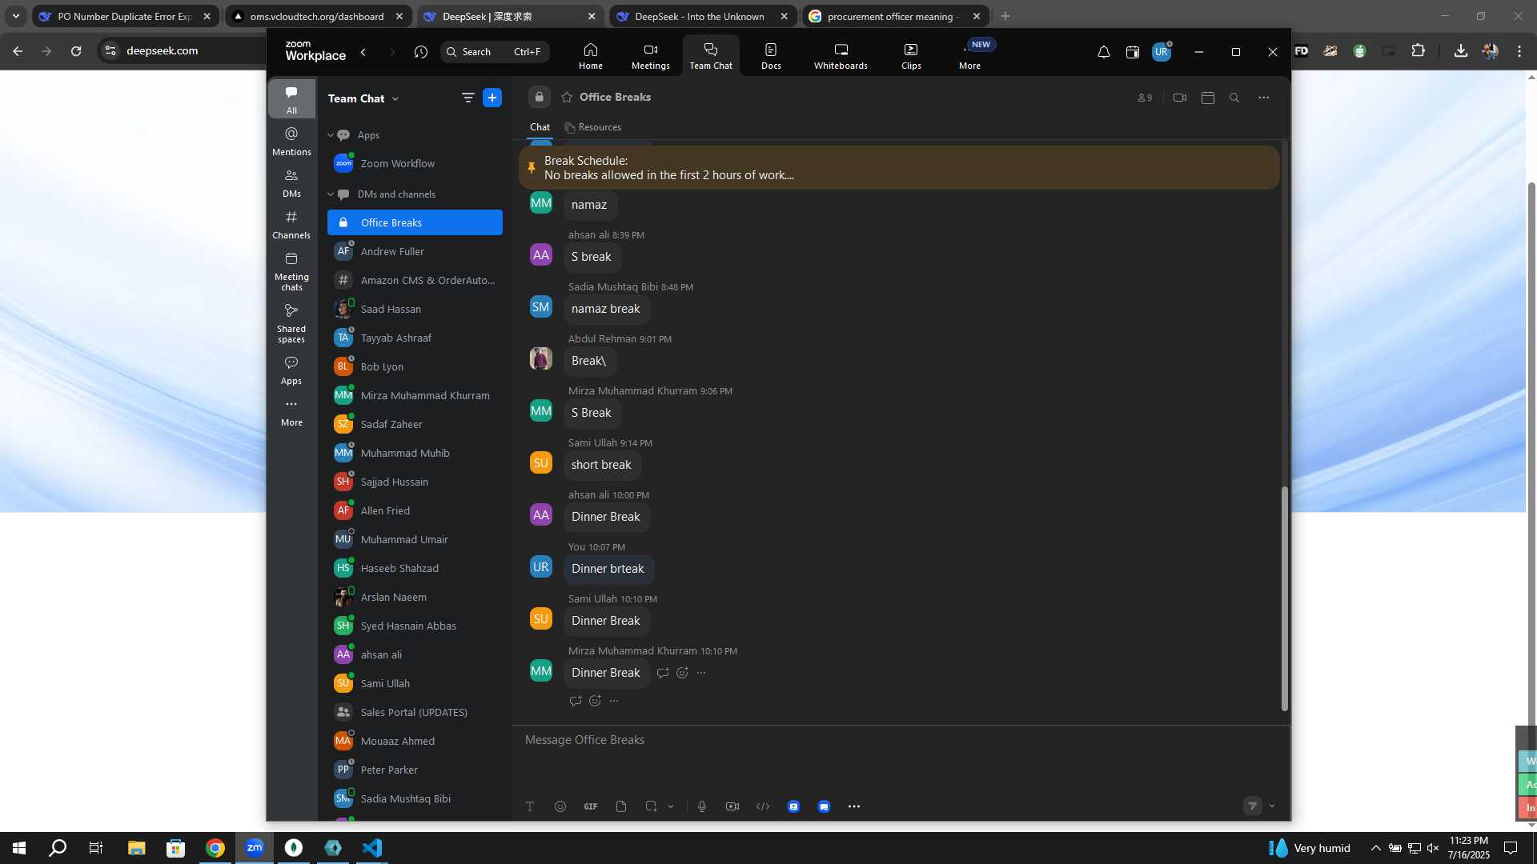This screenshot has height=864, width=1537.
Task: Select the Office Breaks channel
Action: tap(415, 222)
